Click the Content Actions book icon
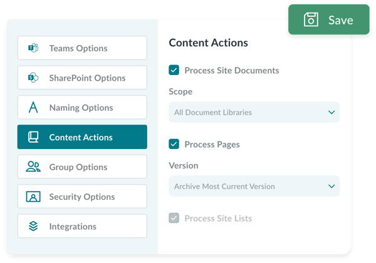Viewport: 376px width, 263px height. 33,137
